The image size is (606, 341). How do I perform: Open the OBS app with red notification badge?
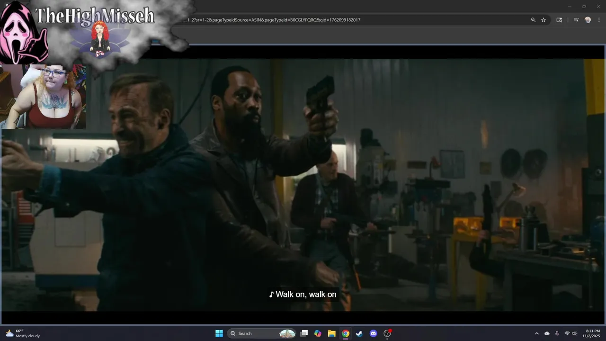[387, 333]
